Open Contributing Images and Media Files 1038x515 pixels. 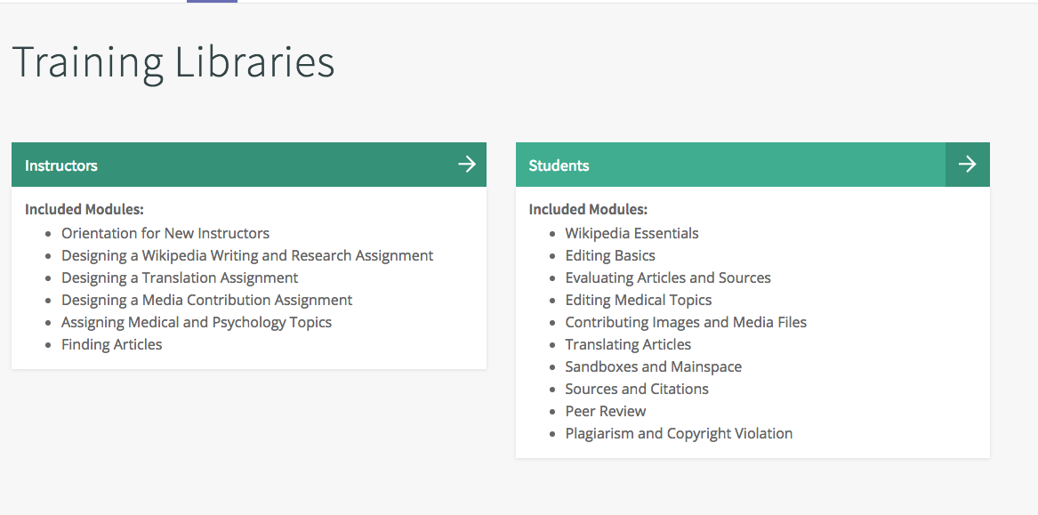point(686,322)
